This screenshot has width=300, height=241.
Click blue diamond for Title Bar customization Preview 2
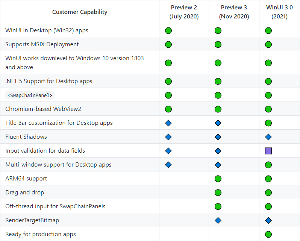tap(168, 123)
